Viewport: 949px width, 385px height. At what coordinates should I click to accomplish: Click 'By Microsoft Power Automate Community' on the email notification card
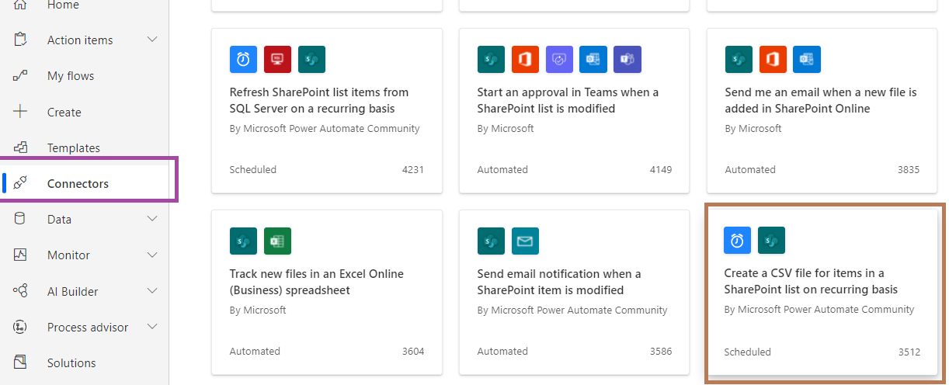(572, 310)
